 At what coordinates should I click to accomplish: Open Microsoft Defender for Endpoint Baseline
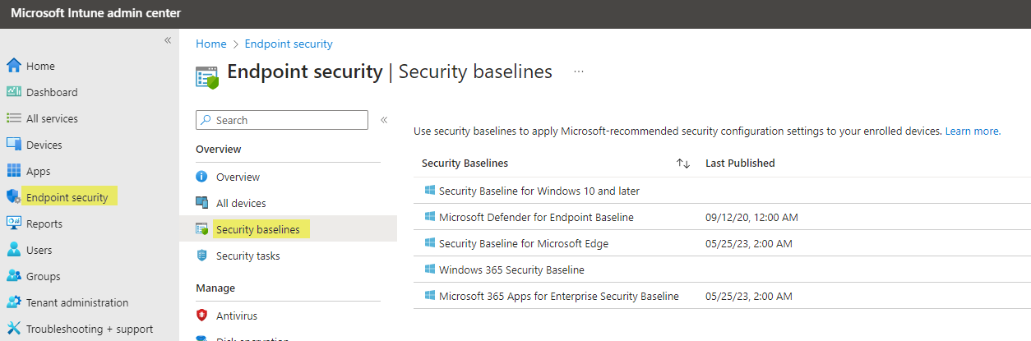click(536, 217)
